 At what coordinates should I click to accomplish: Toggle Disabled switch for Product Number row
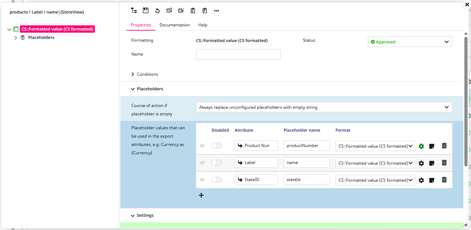tap(217, 146)
